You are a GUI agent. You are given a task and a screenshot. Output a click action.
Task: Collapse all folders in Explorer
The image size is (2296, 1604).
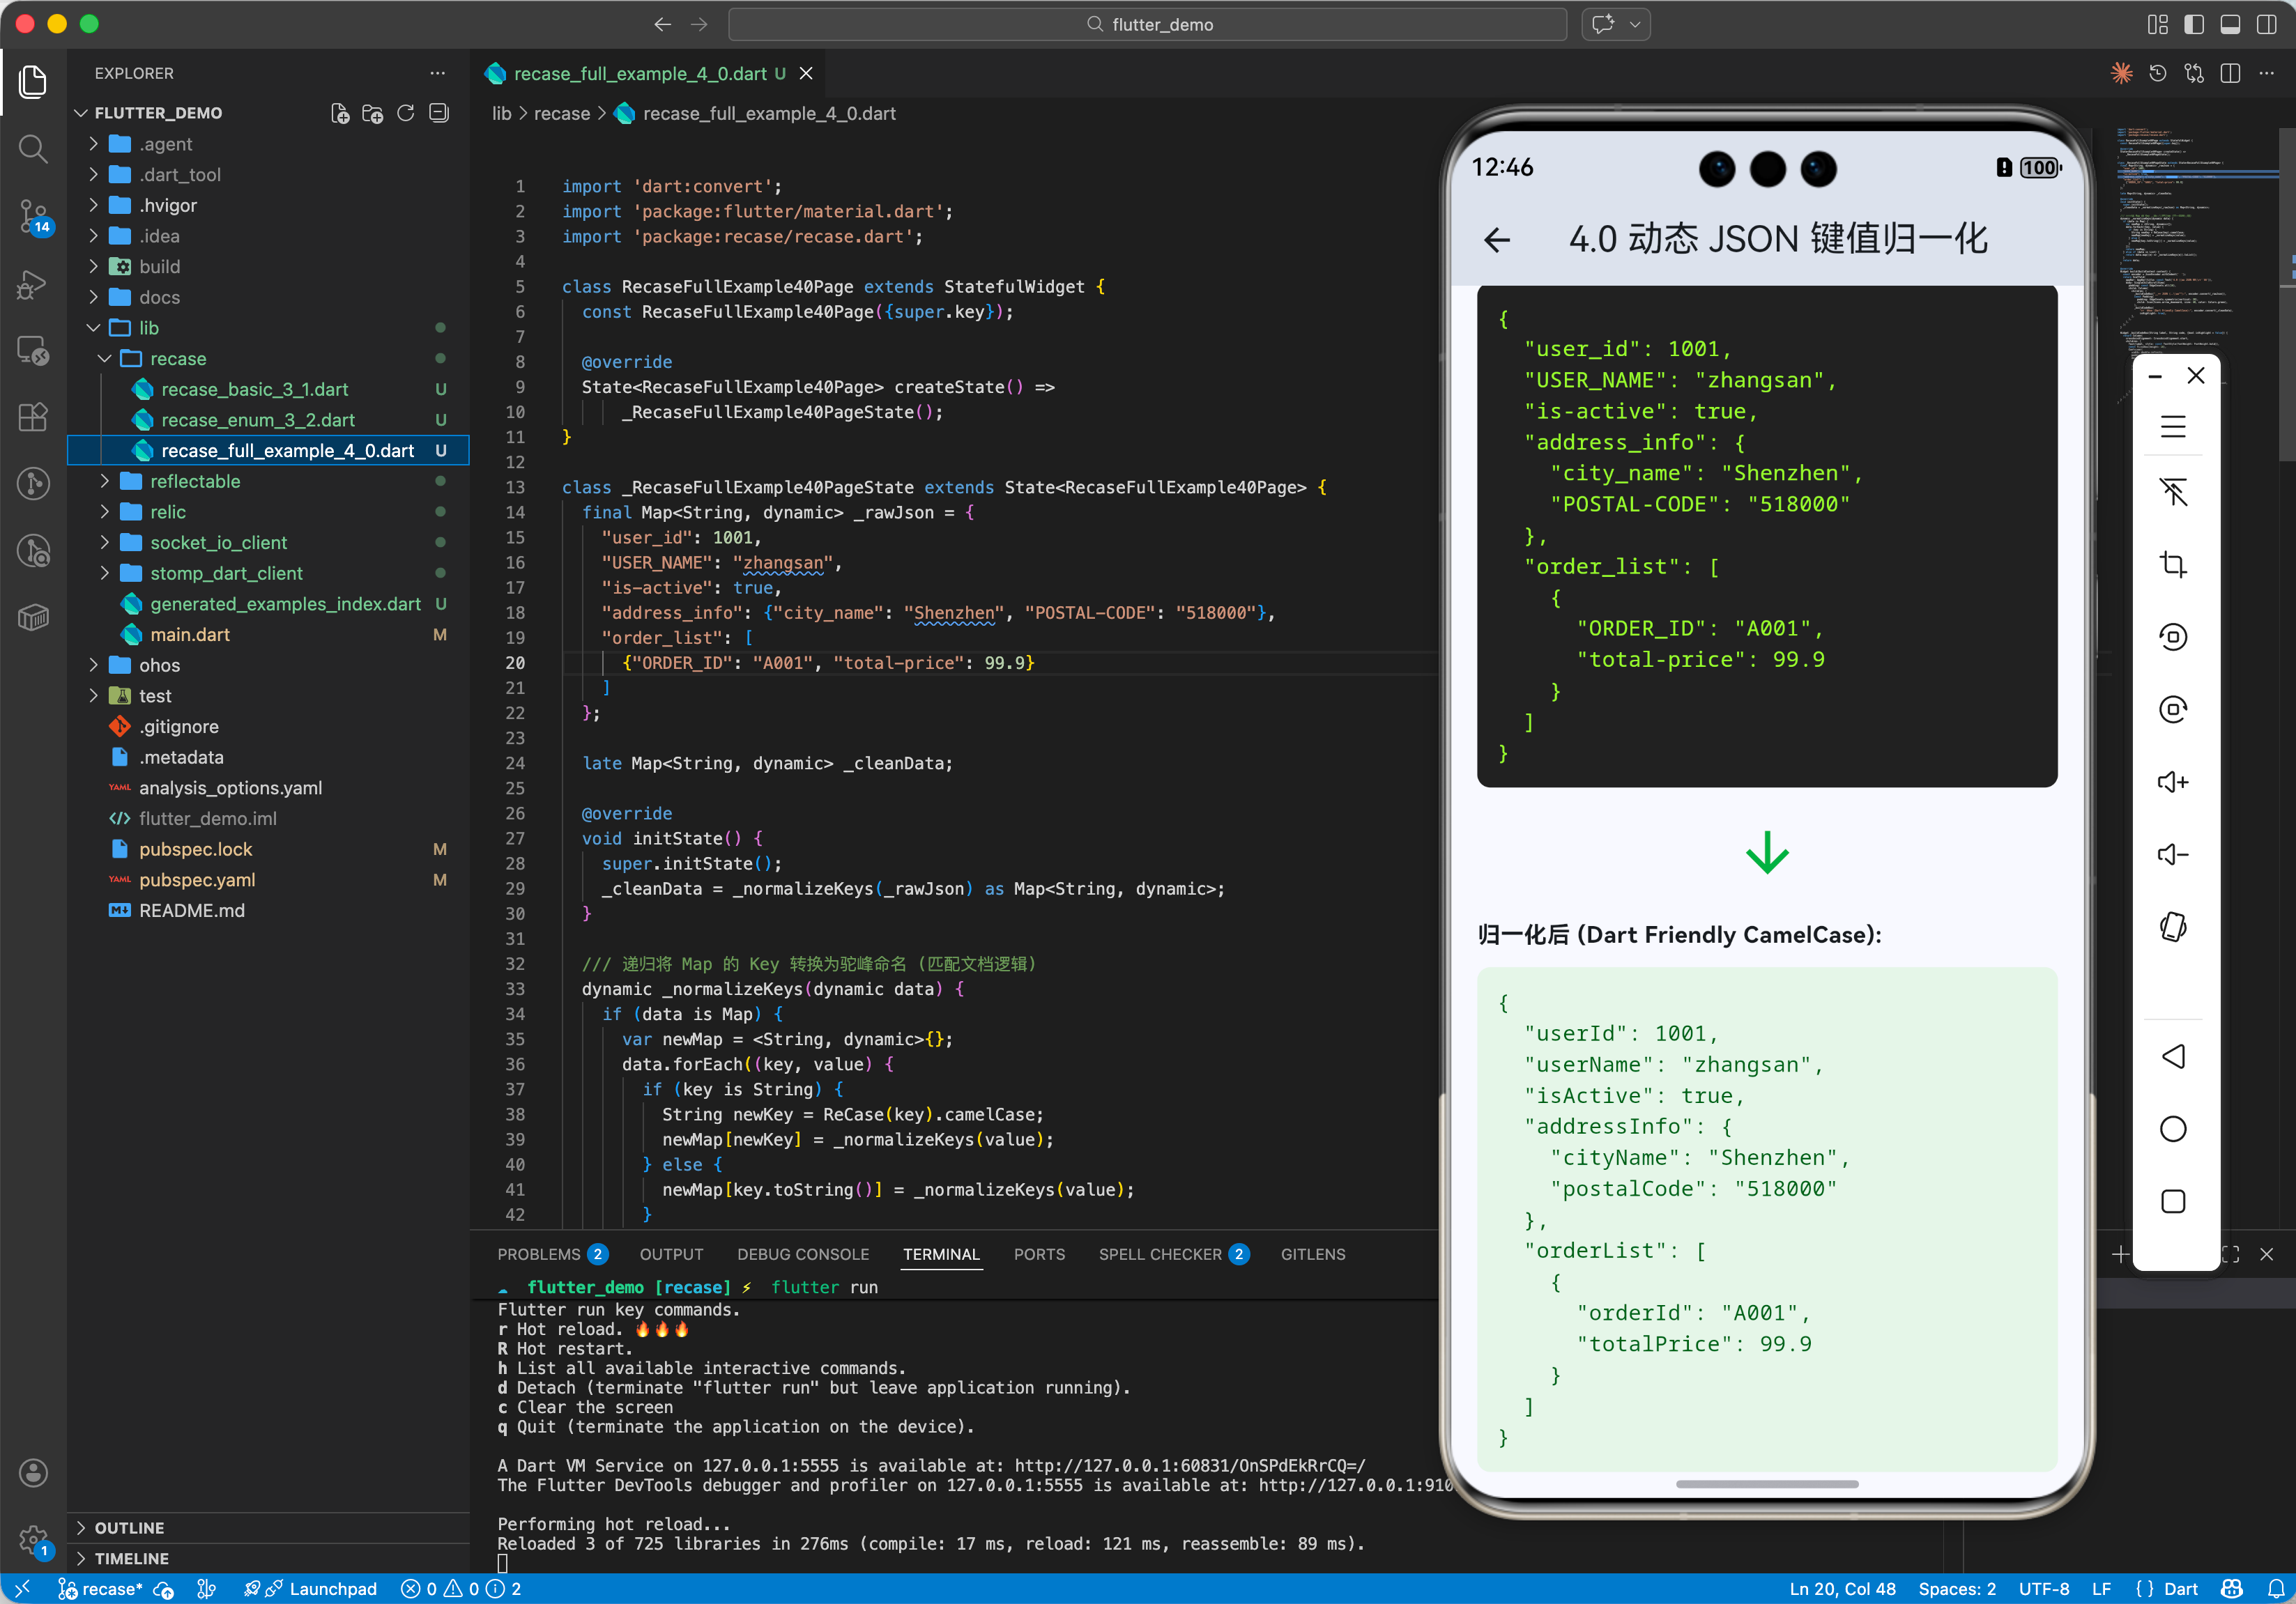(x=438, y=113)
